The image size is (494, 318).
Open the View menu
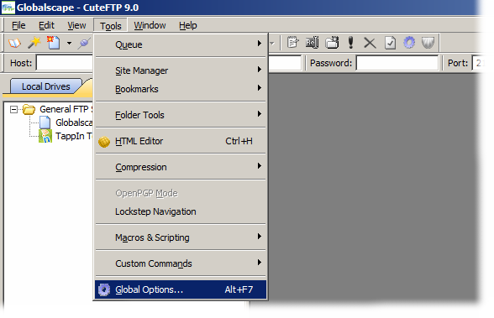tap(76, 25)
